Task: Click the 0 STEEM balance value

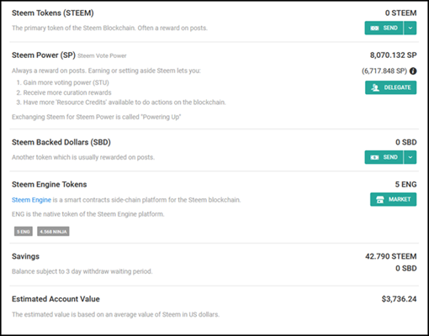Action: coord(400,13)
